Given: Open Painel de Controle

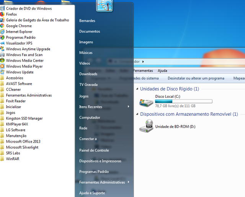Looking at the screenshot, I should (94, 150).
